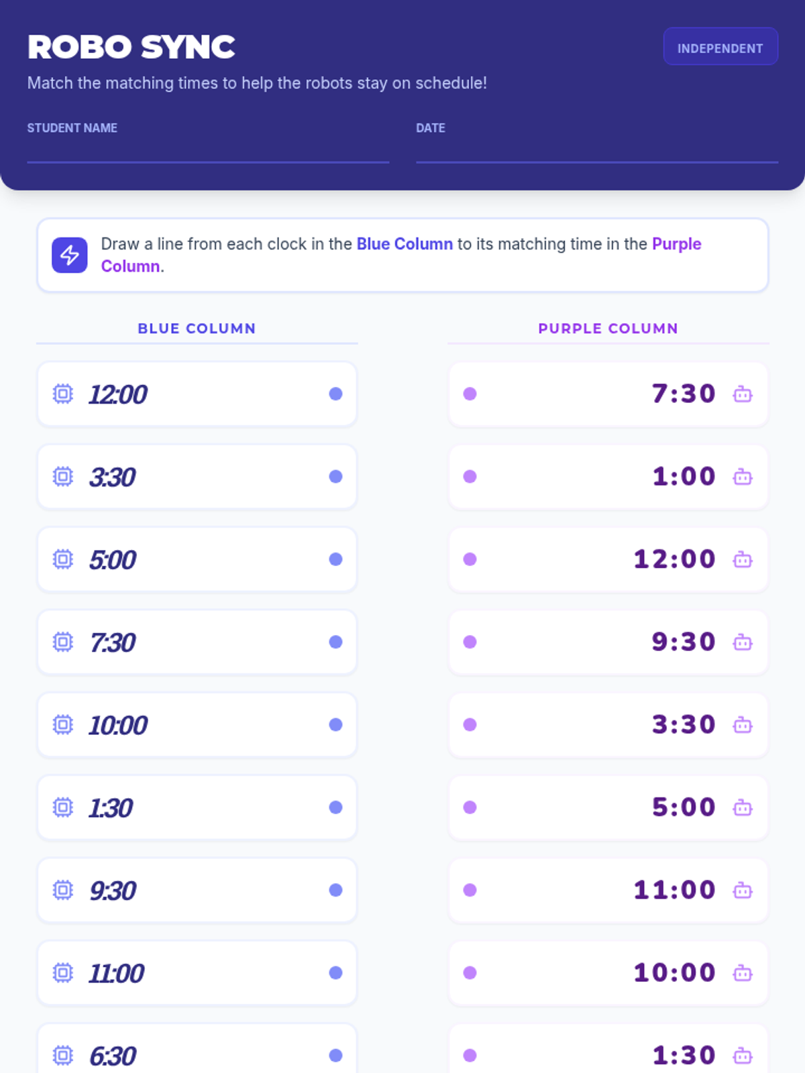Click the Independent badge button
This screenshot has height=1073, width=805.
pyautogui.click(x=720, y=47)
